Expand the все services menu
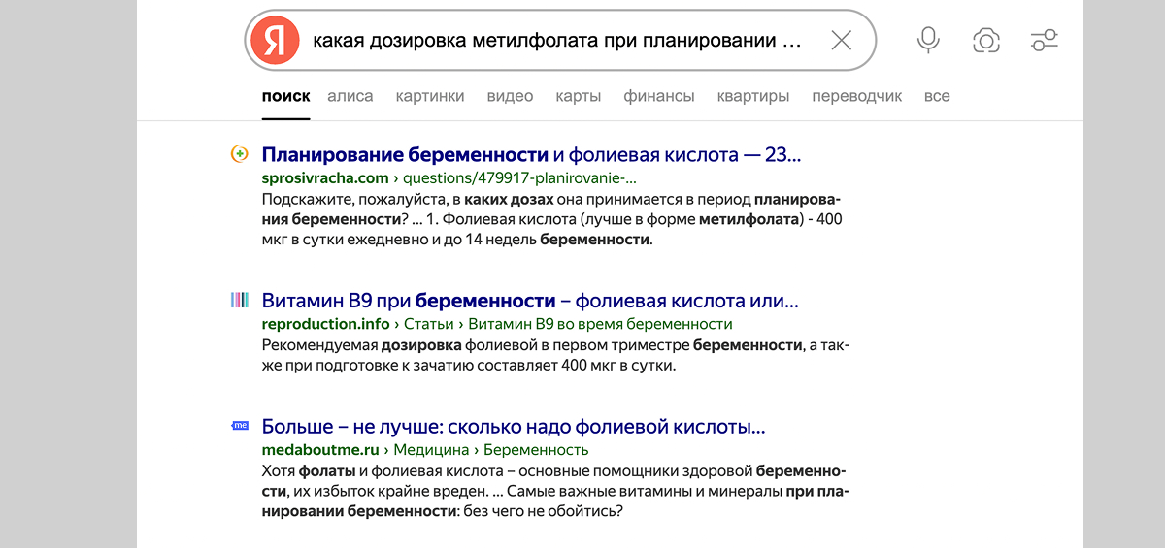 click(937, 96)
